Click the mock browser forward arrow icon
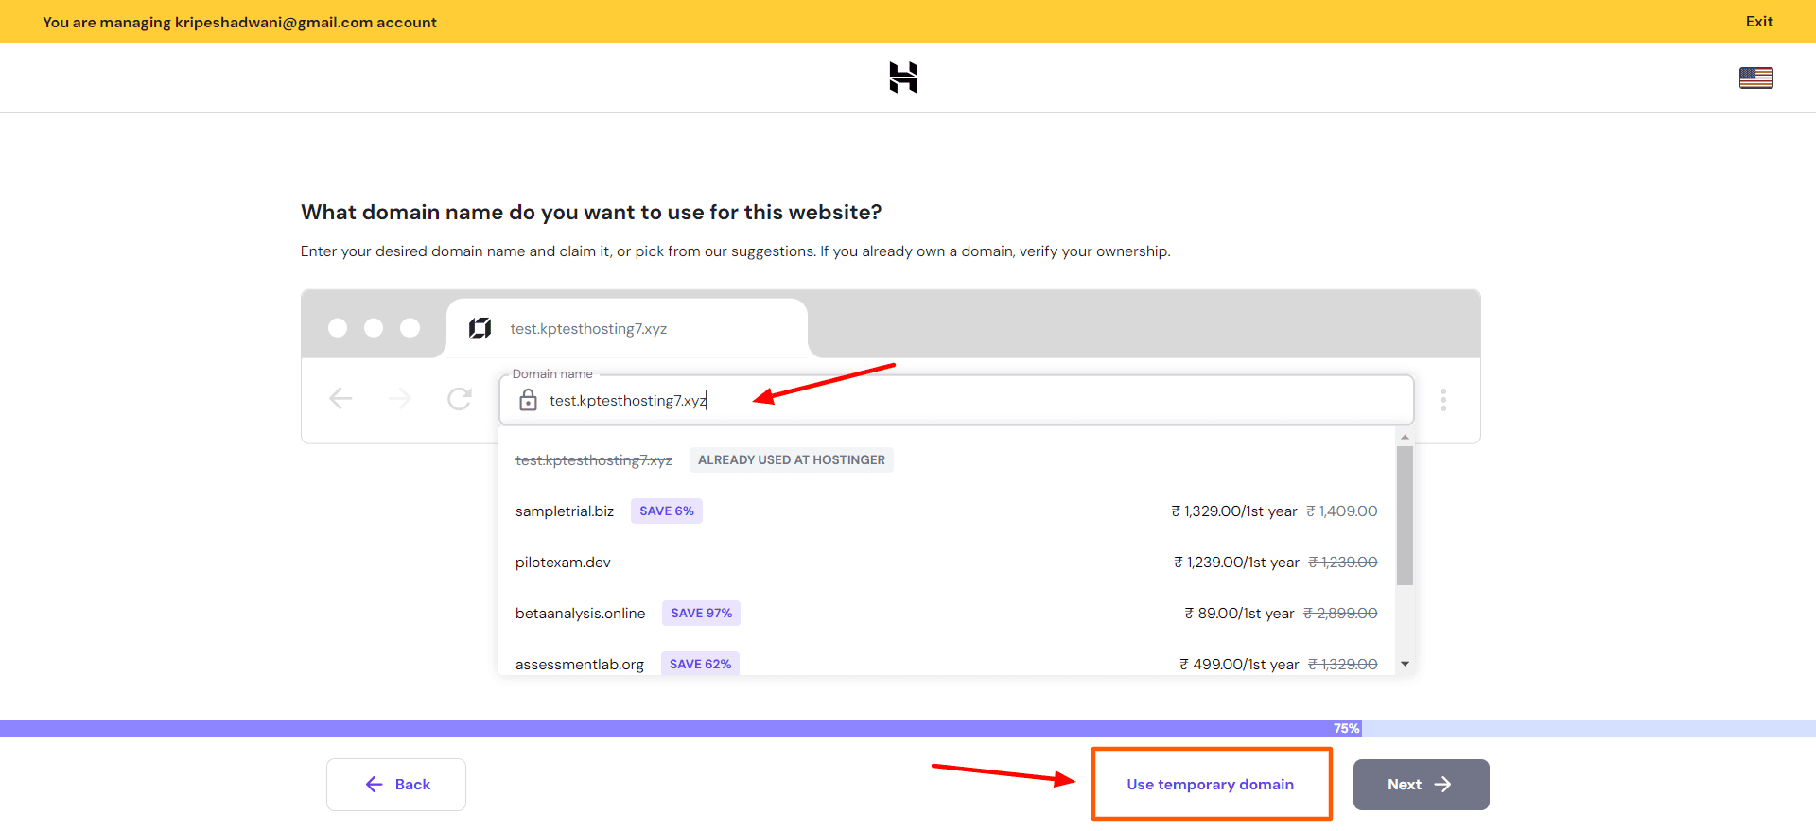 [x=400, y=399]
